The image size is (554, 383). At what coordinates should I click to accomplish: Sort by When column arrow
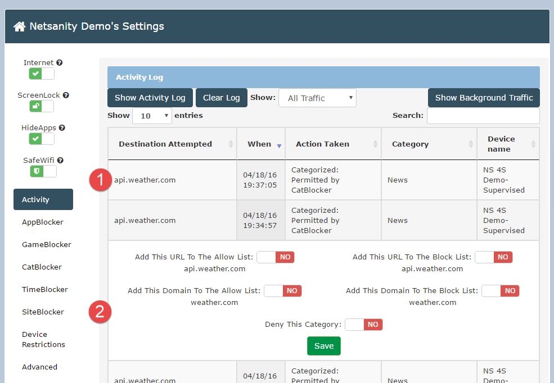pos(279,145)
